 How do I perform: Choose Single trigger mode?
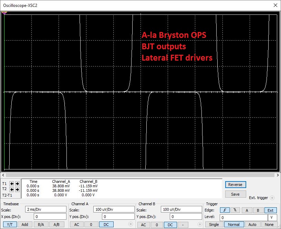(214, 225)
